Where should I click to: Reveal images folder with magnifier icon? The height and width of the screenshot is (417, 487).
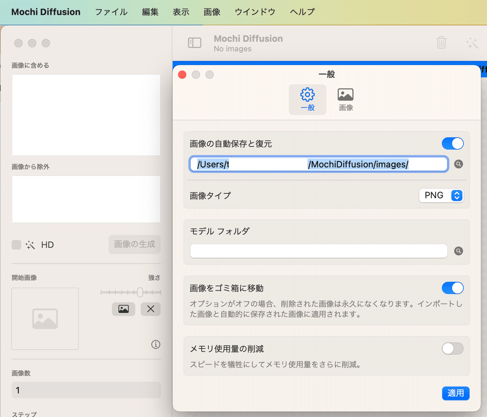[459, 164]
